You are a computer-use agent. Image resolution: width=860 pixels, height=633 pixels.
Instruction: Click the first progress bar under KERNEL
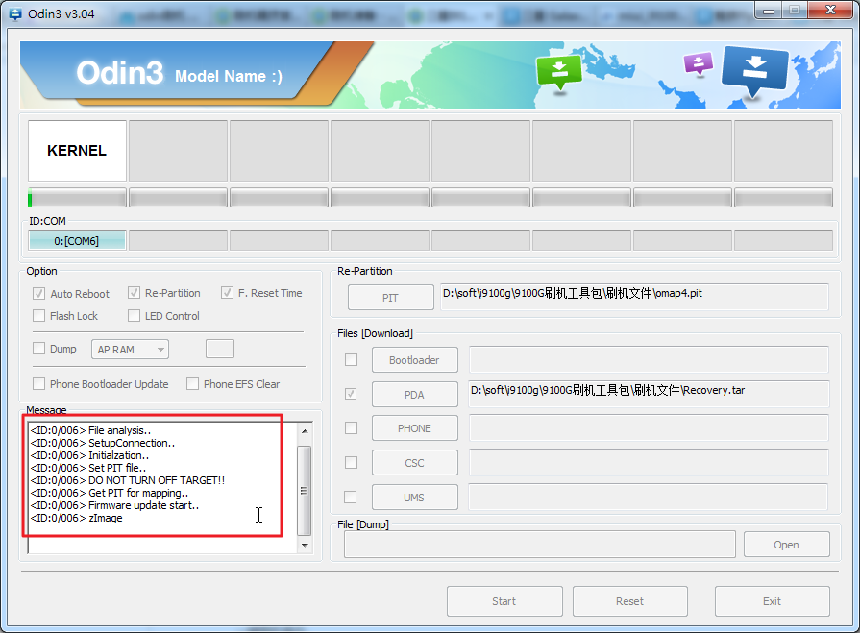tap(77, 198)
